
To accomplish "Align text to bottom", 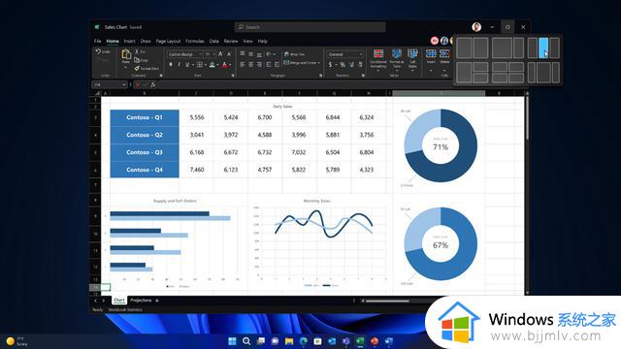I will point(259,54).
